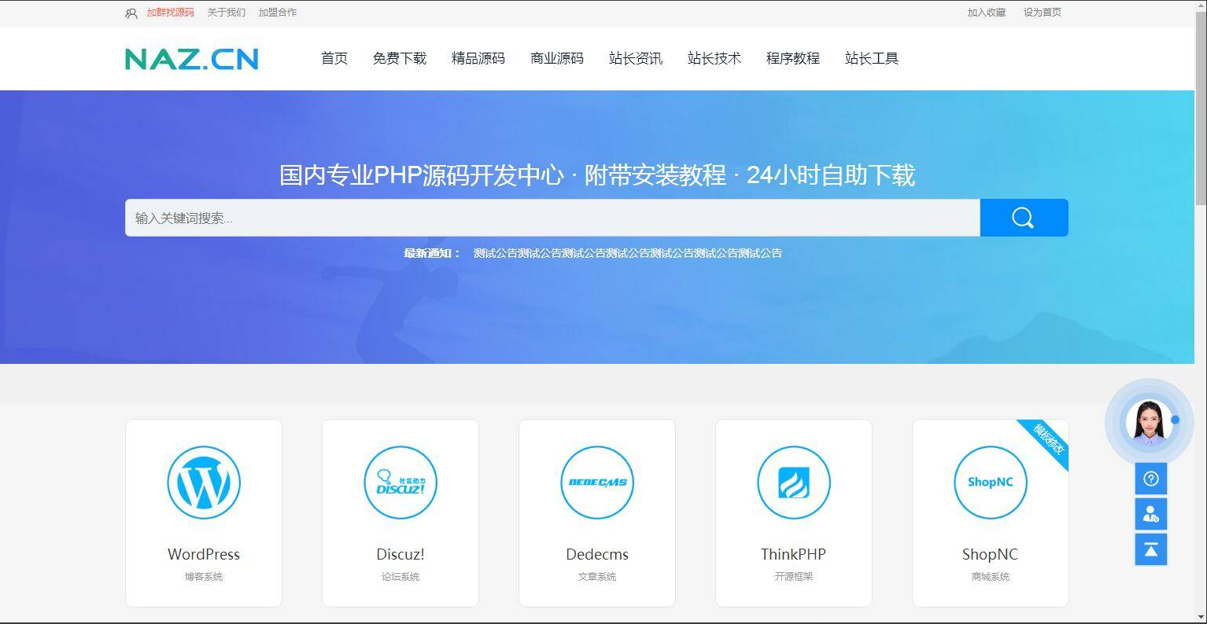This screenshot has width=1207, height=624.
Task: Click the magnifier search button
Action: (x=1023, y=218)
